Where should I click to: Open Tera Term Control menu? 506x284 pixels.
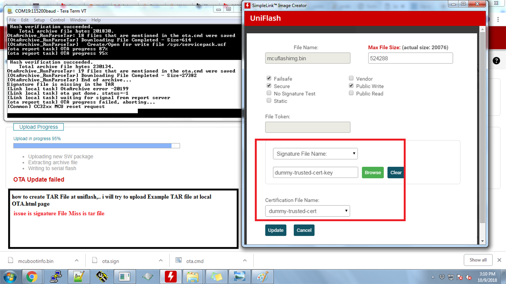pyautogui.click(x=58, y=20)
